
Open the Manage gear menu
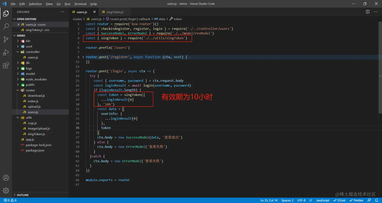[6, 191]
